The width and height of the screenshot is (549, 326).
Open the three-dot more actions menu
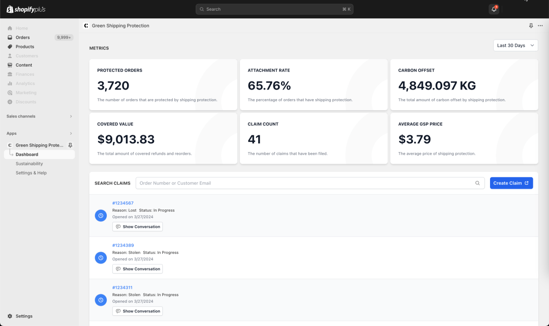(x=540, y=25)
